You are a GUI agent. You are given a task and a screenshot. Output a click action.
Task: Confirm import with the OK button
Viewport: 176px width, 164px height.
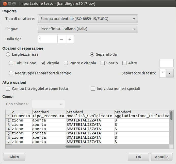point(138,157)
